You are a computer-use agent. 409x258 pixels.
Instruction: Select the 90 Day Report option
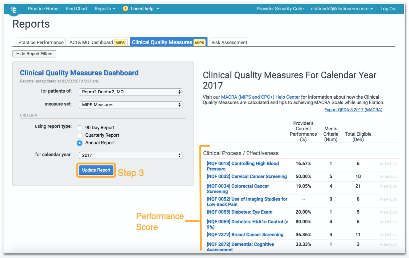(x=80, y=128)
